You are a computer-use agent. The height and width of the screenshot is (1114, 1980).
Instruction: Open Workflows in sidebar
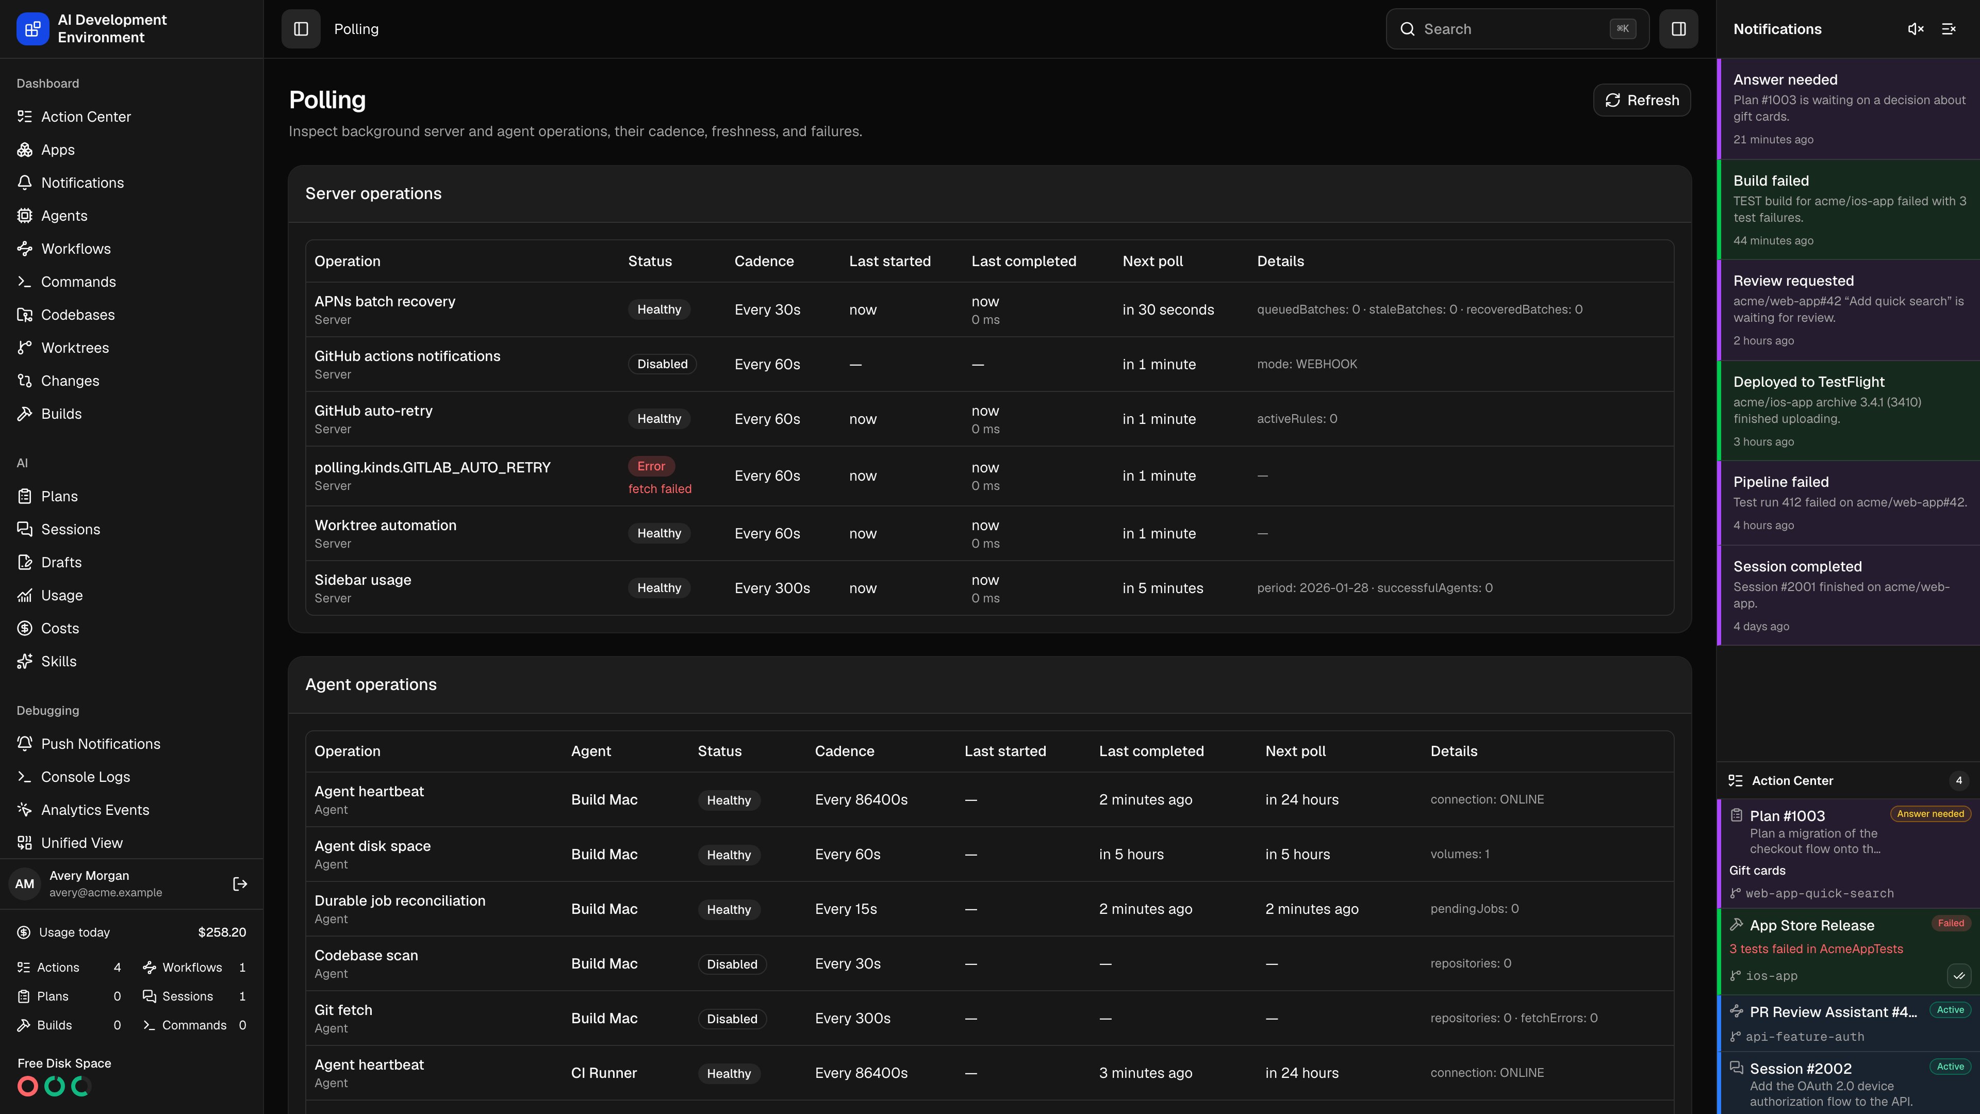(x=131, y=248)
